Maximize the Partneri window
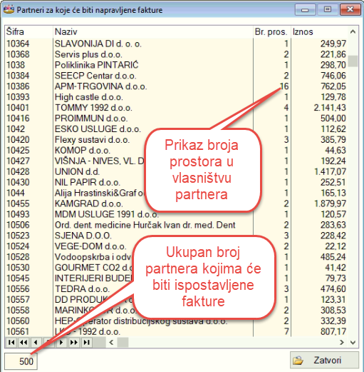Viewport: 364px width, 372px height. tap(328, 10)
